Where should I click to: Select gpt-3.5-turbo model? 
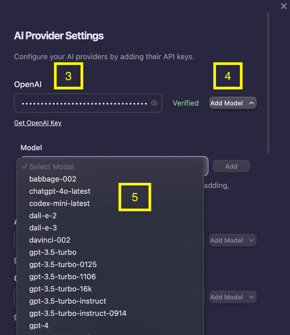point(53,252)
